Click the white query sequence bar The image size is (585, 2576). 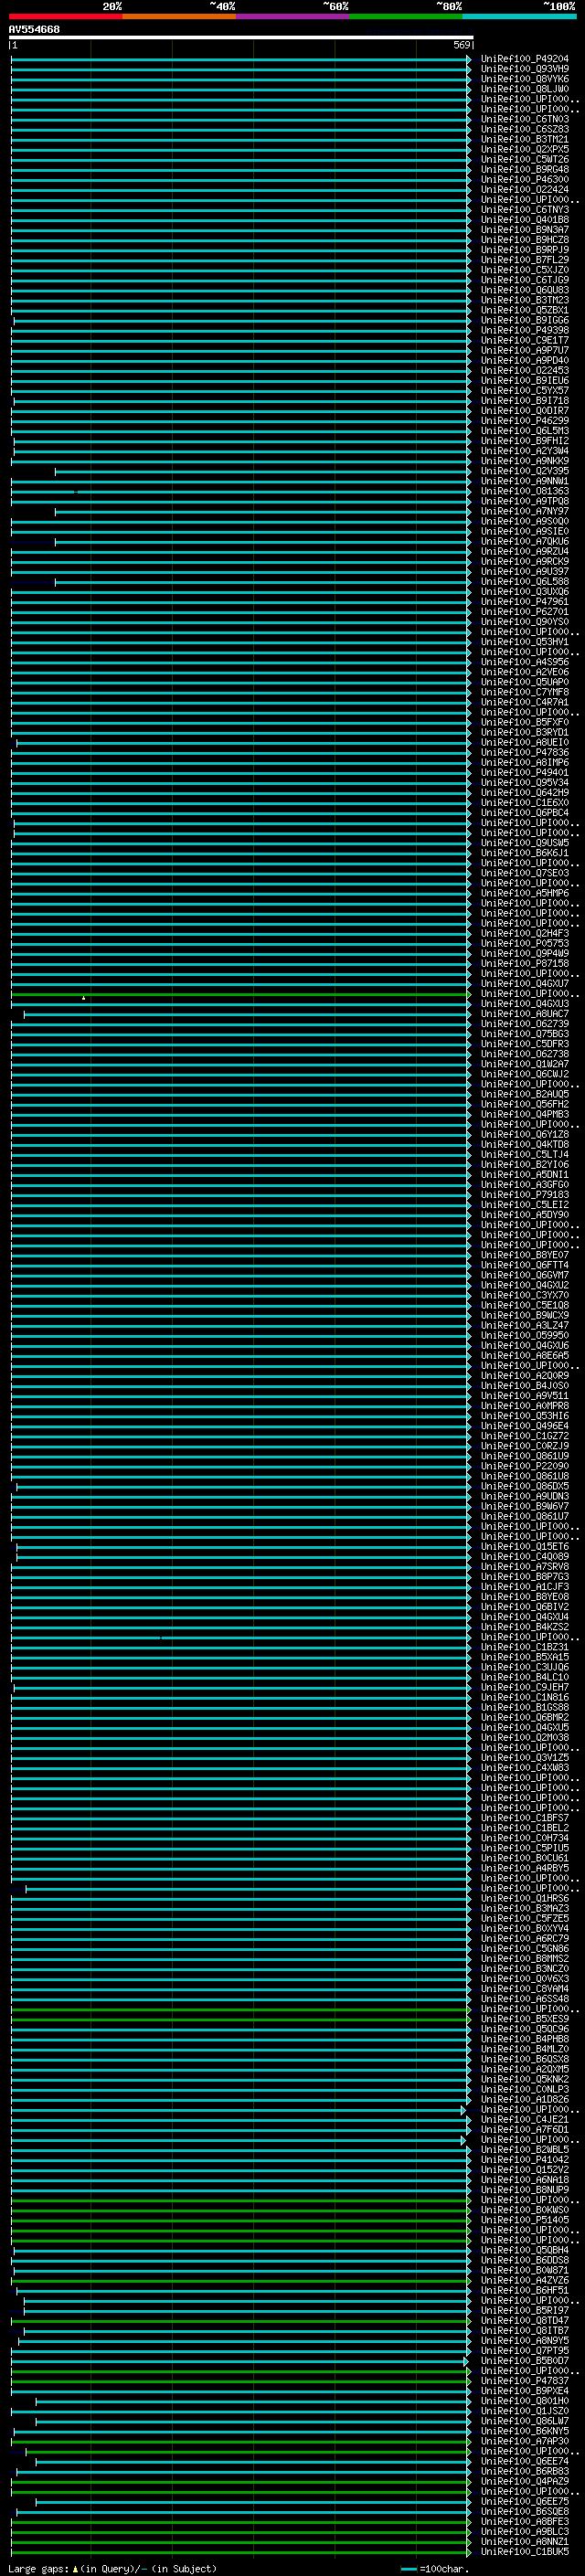pos(241,37)
